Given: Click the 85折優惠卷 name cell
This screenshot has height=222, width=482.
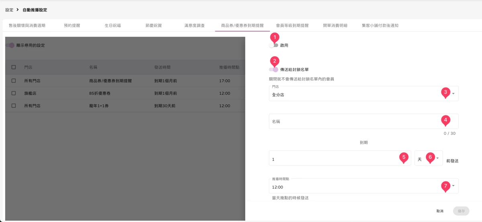Looking at the screenshot, I should (100, 93).
